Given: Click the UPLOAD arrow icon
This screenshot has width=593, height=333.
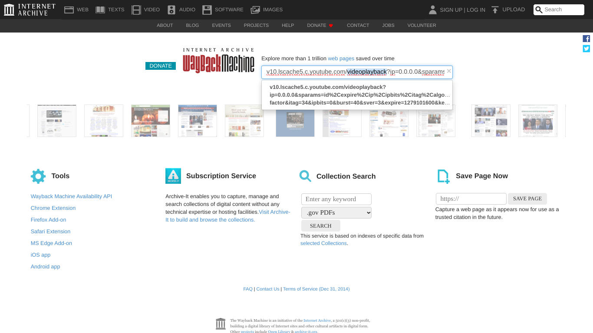Looking at the screenshot, I should 494,9.
